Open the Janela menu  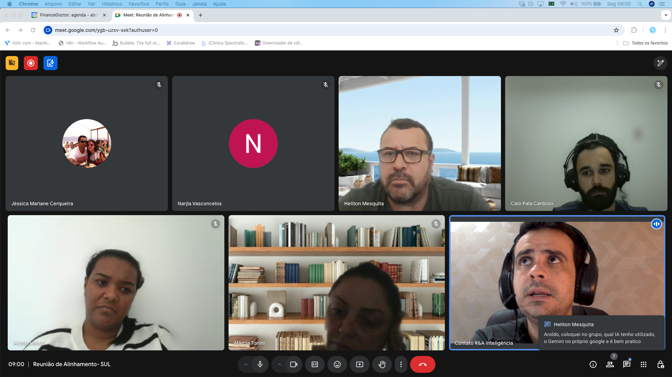click(x=199, y=4)
